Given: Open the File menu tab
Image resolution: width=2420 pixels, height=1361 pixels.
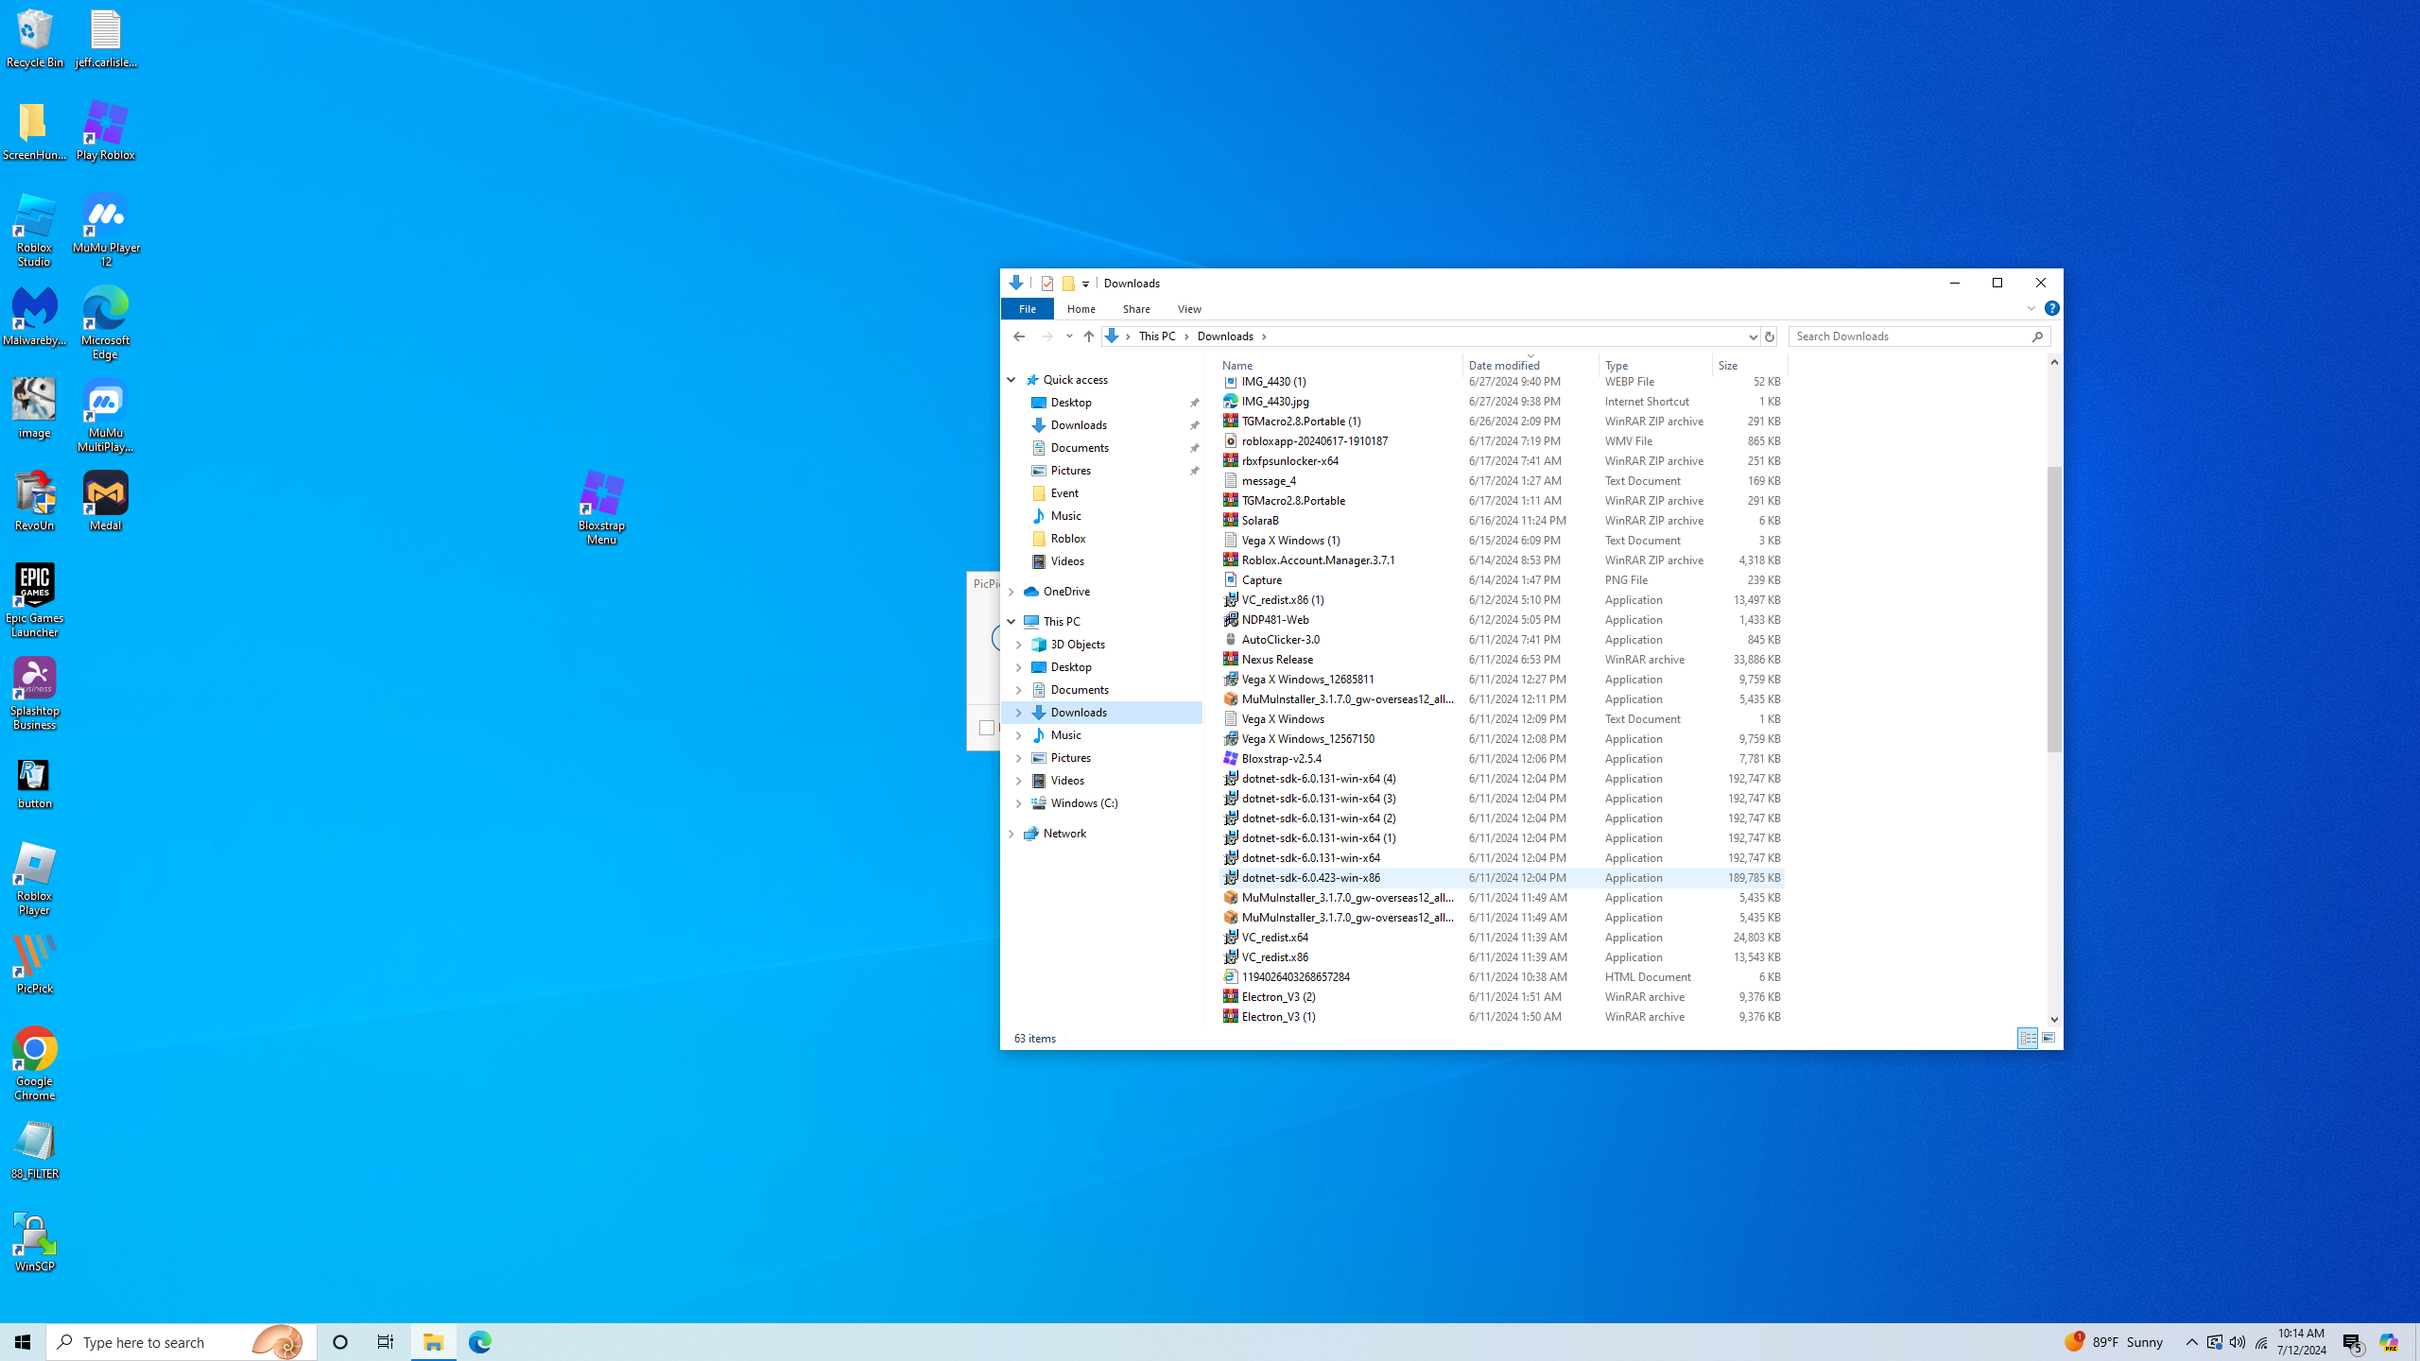Looking at the screenshot, I should click(x=1027, y=309).
